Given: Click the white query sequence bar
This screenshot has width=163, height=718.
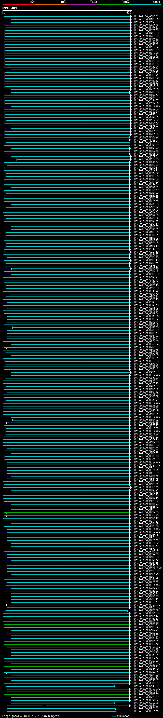Looking at the screenshot, I should click(67, 11).
